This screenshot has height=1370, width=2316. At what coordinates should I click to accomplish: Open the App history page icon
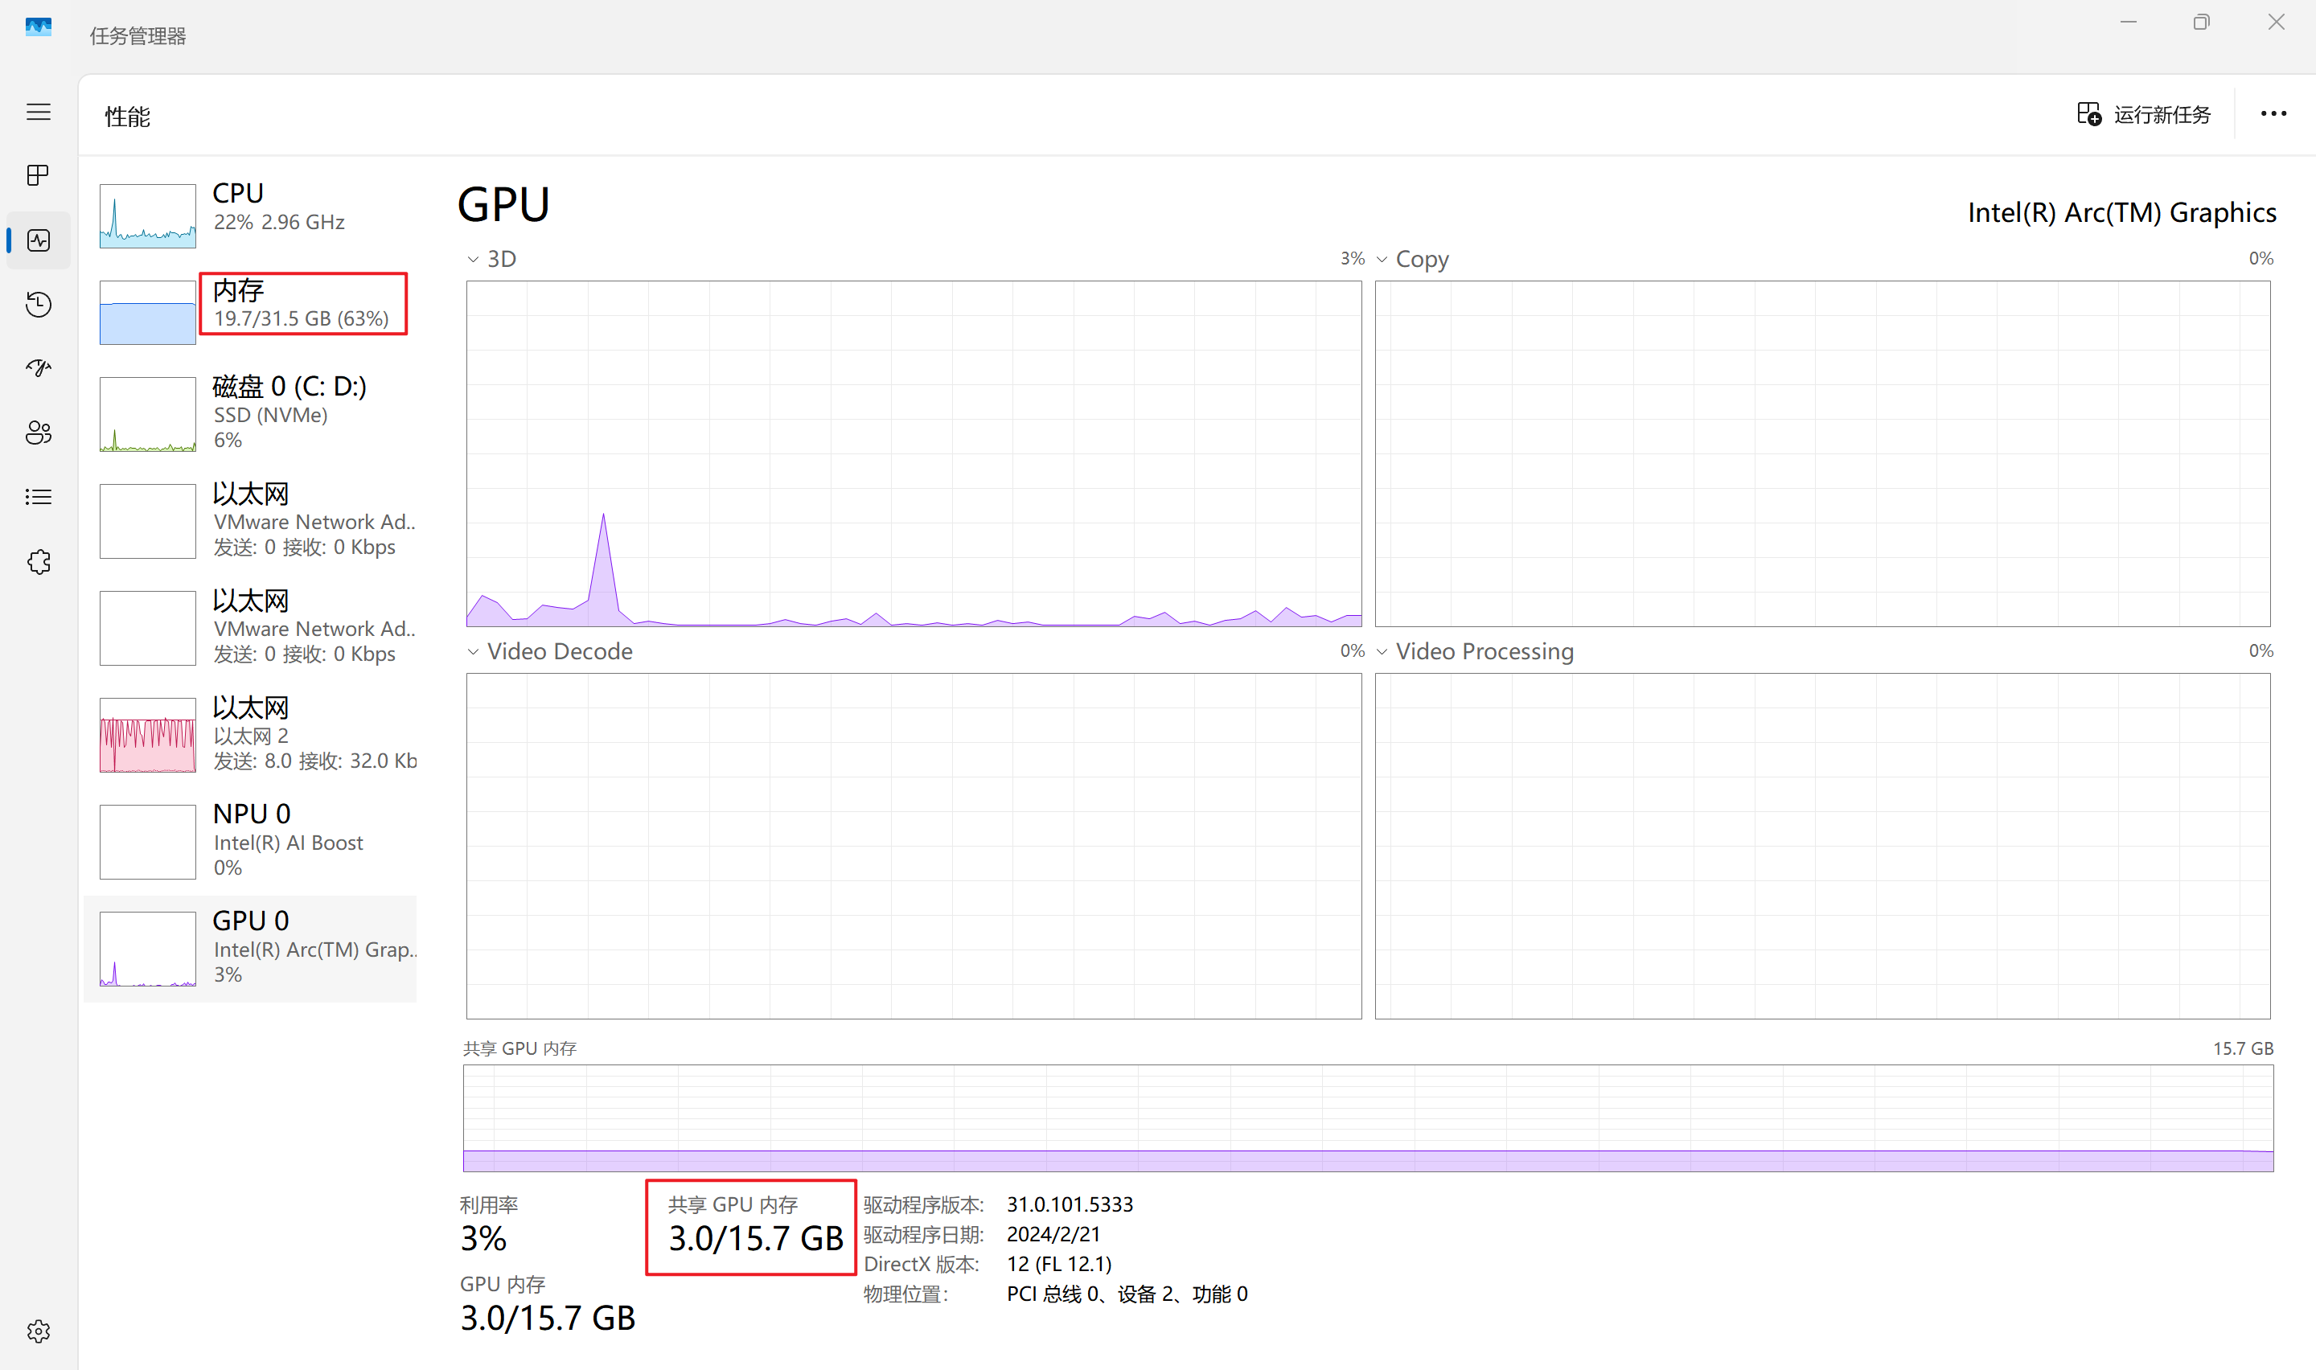(38, 305)
